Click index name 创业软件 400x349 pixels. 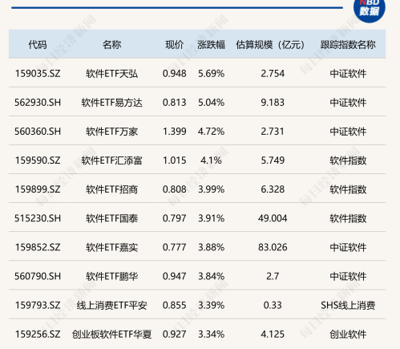[348, 334]
